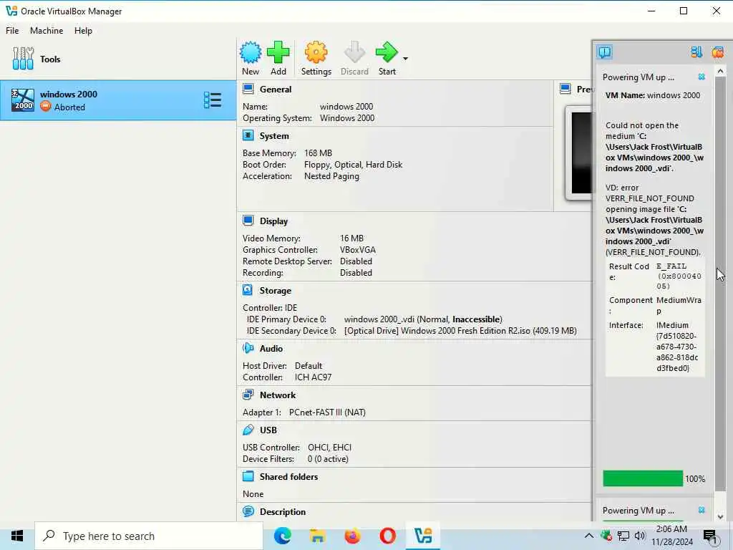Image resolution: width=733 pixels, height=550 pixels.
Task: Show hidden system tray icons chevron
Action: pos(589,536)
